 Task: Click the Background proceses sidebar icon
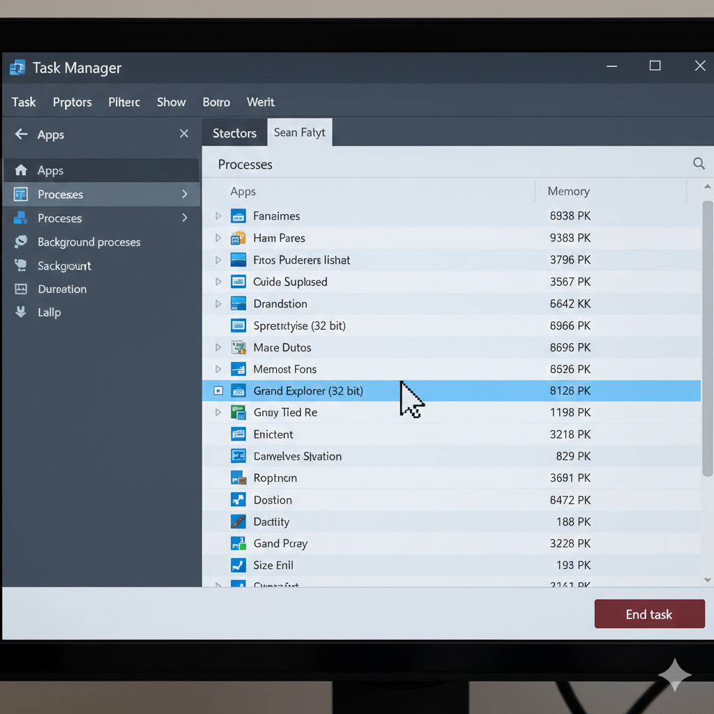pos(21,242)
